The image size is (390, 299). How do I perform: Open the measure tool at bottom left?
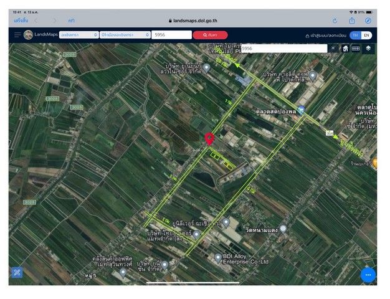click(x=16, y=272)
